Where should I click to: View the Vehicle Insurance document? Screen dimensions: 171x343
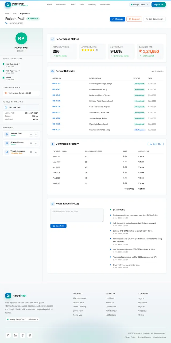point(31,152)
